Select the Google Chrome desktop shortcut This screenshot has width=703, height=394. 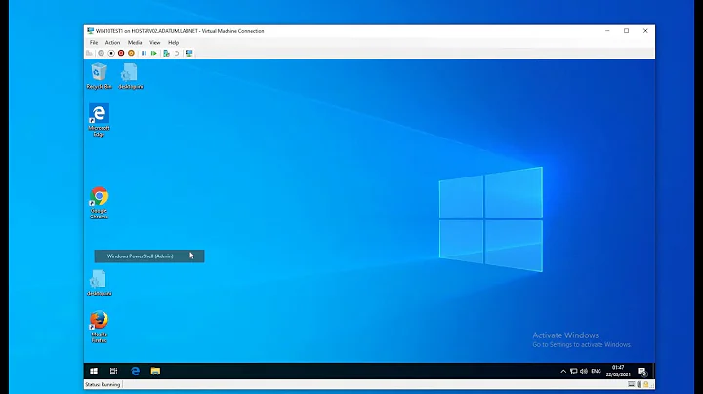click(x=99, y=203)
